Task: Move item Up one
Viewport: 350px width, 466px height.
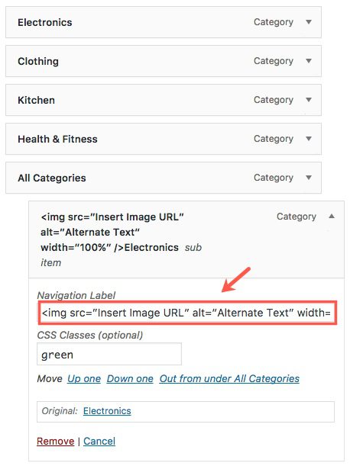Action: click(84, 378)
